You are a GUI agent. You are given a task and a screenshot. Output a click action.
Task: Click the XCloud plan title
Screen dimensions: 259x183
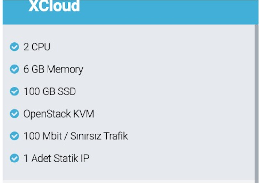tap(54, 6)
